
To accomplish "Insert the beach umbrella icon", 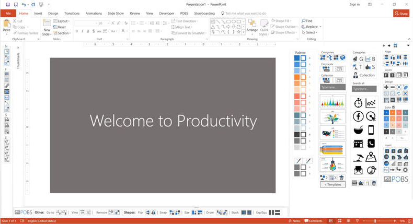I will (358, 157).
